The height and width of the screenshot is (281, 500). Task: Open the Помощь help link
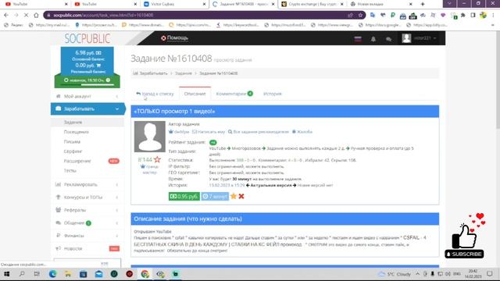point(174,38)
